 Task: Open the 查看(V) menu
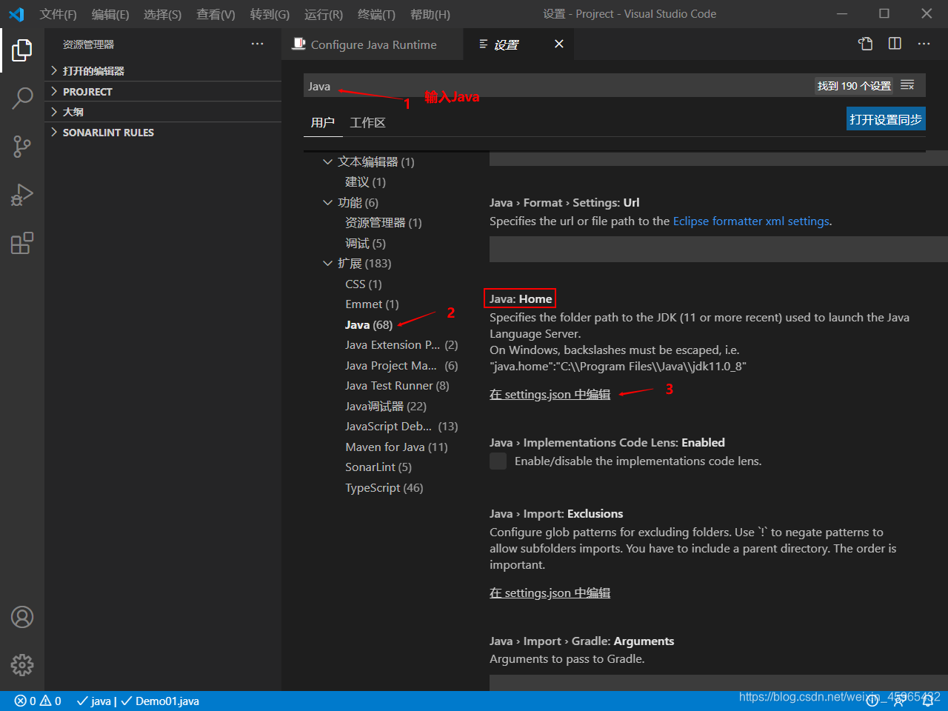coord(216,14)
